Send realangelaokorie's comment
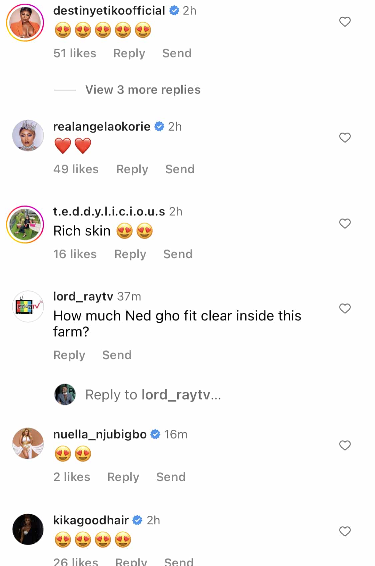The height and width of the screenshot is (566, 375). (x=180, y=169)
